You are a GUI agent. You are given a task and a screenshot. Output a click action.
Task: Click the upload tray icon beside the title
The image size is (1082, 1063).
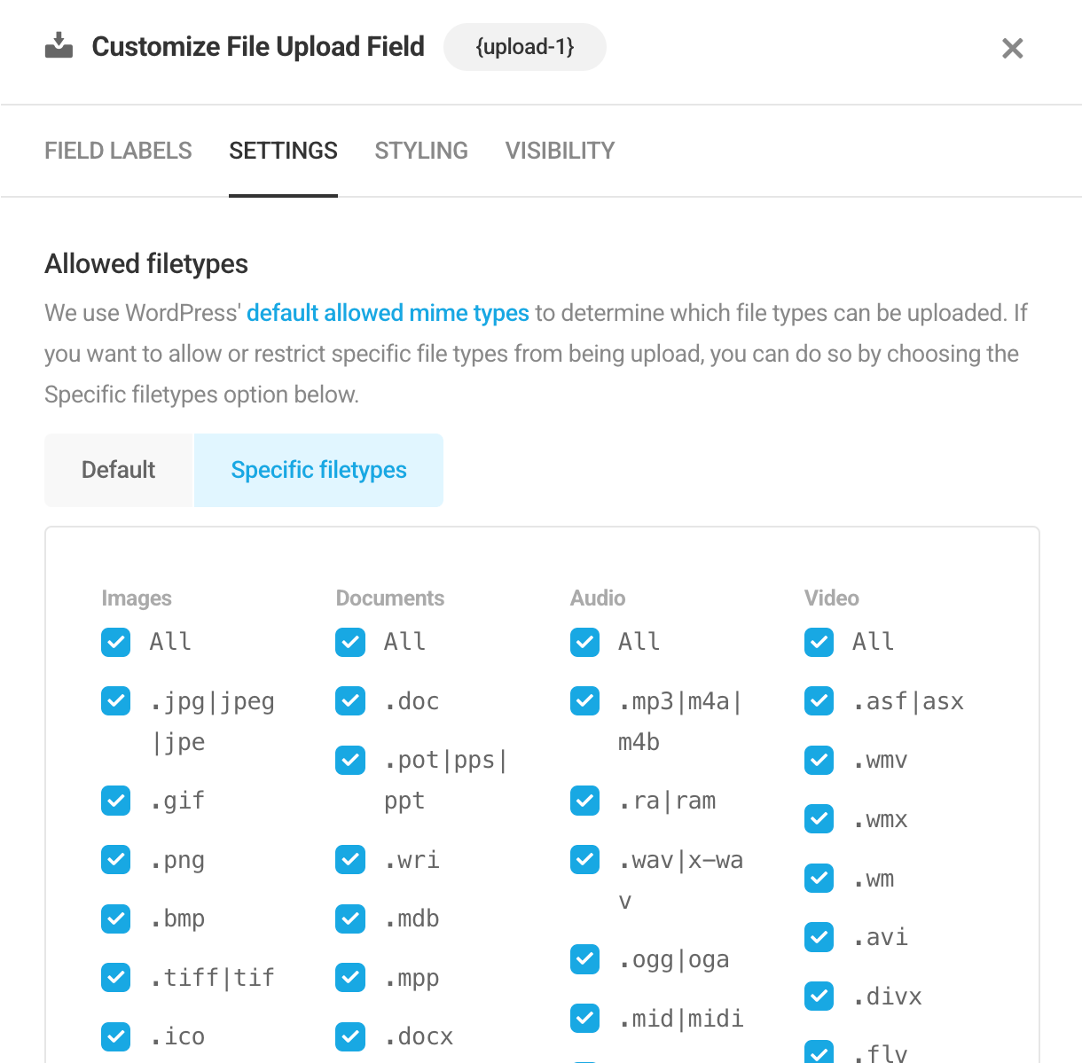click(x=59, y=46)
